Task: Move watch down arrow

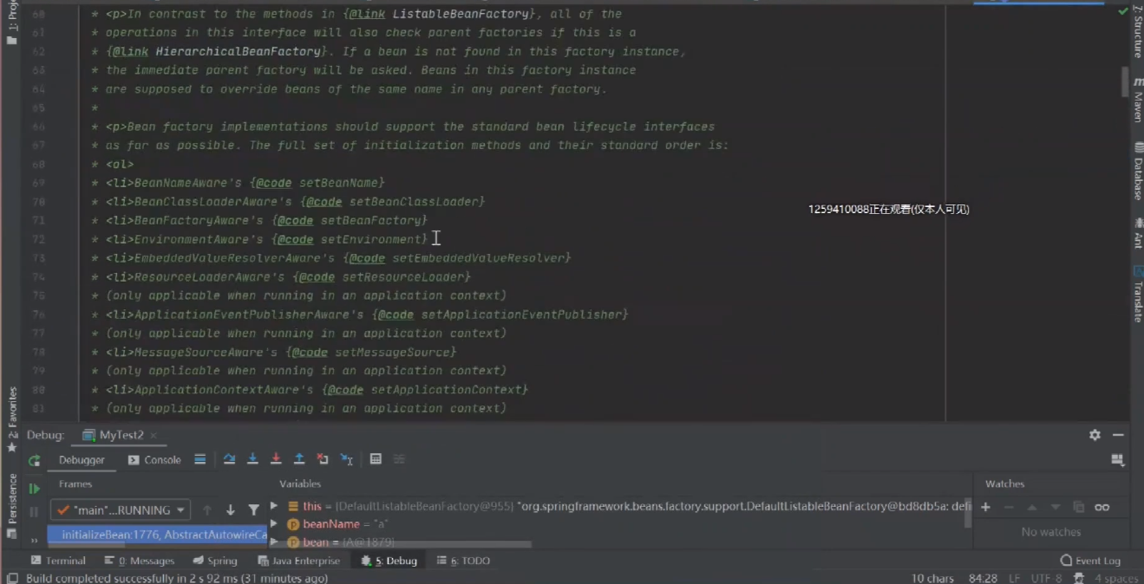Action: 1056,507
